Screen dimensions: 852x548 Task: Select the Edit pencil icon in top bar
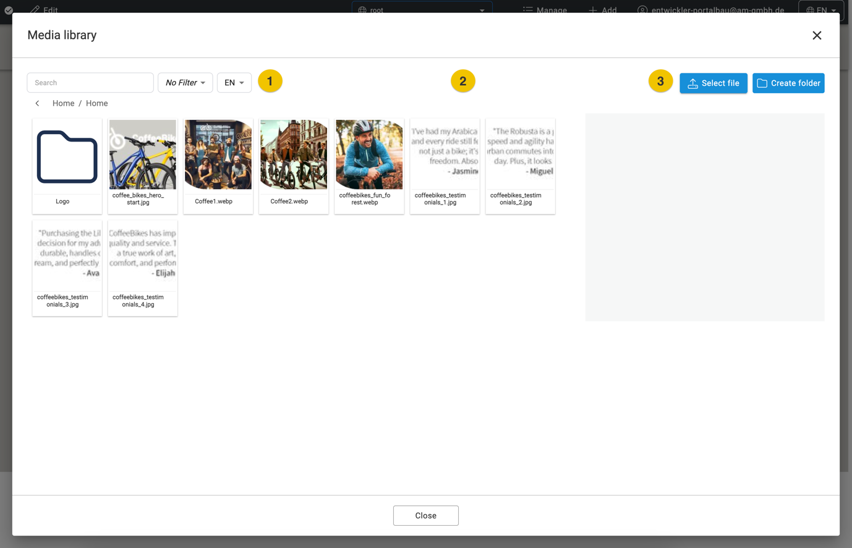coord(35,10)
